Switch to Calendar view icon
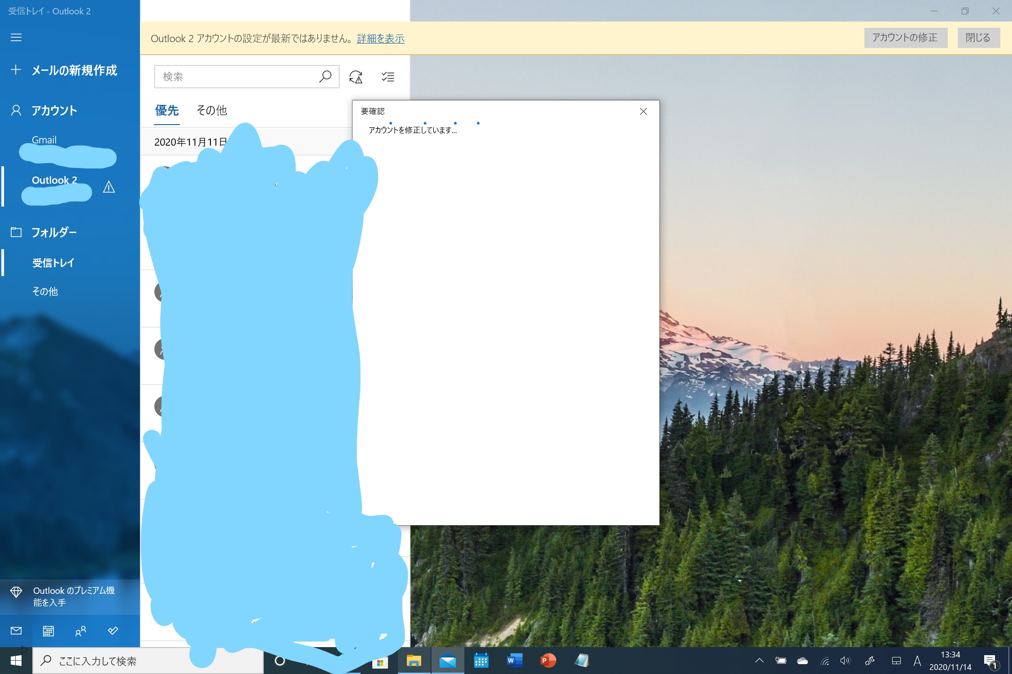 (48, 631)
